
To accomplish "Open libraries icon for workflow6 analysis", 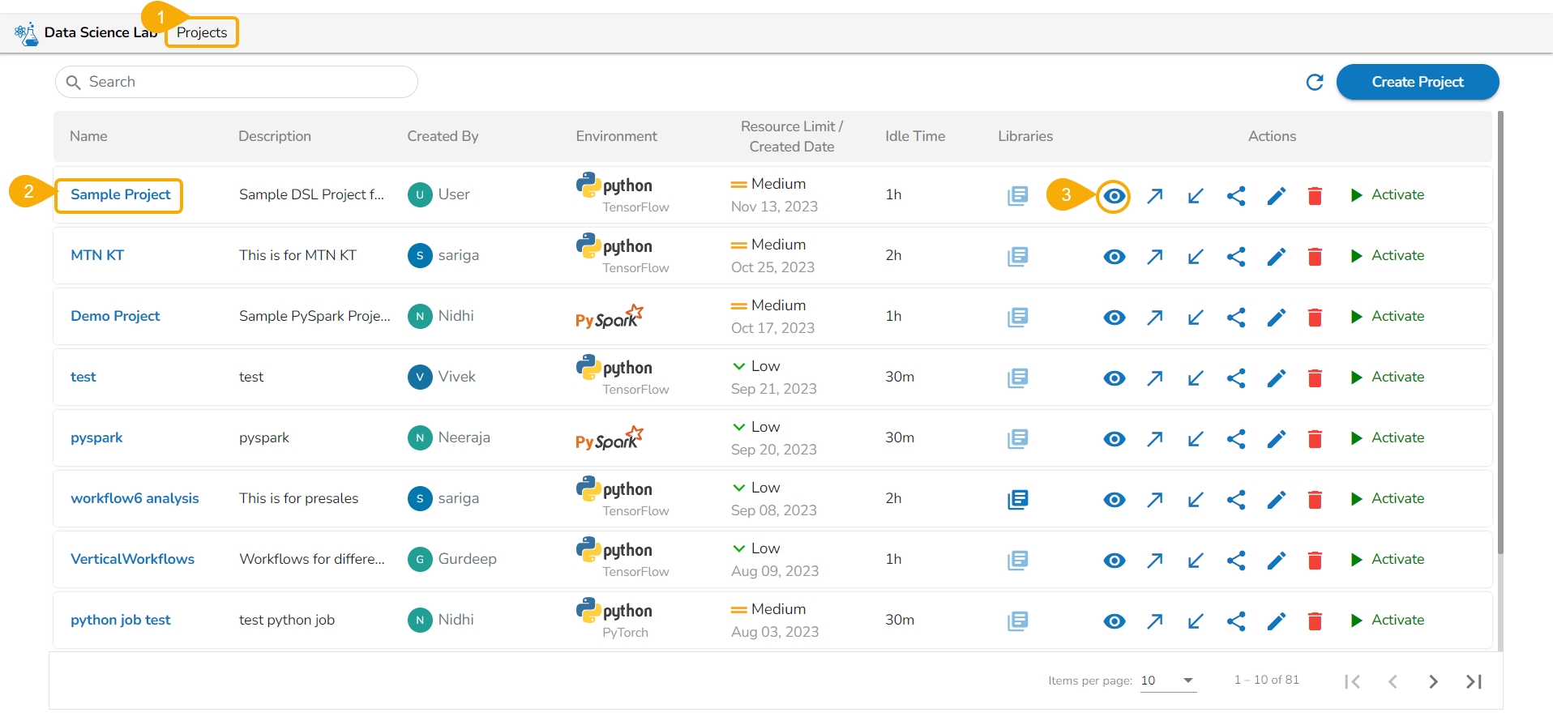I will coord(1017,499).
